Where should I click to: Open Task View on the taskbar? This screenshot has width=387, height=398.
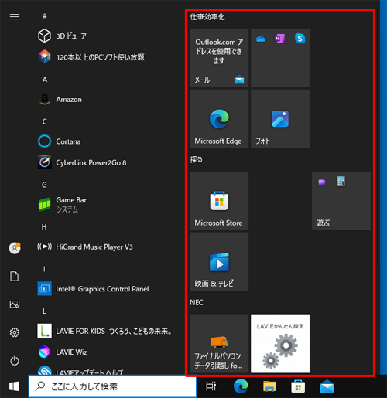pos(211,386)
